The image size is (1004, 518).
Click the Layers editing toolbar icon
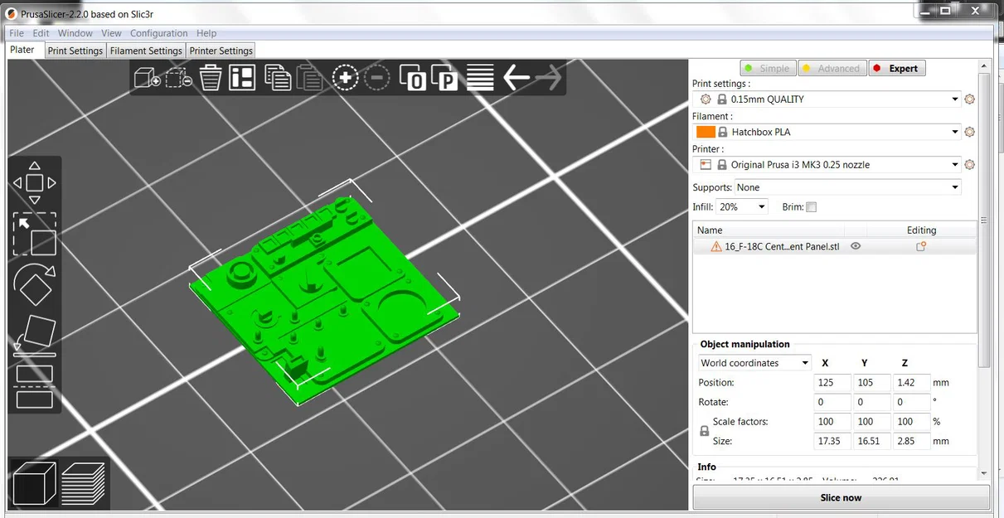point(480,78)
